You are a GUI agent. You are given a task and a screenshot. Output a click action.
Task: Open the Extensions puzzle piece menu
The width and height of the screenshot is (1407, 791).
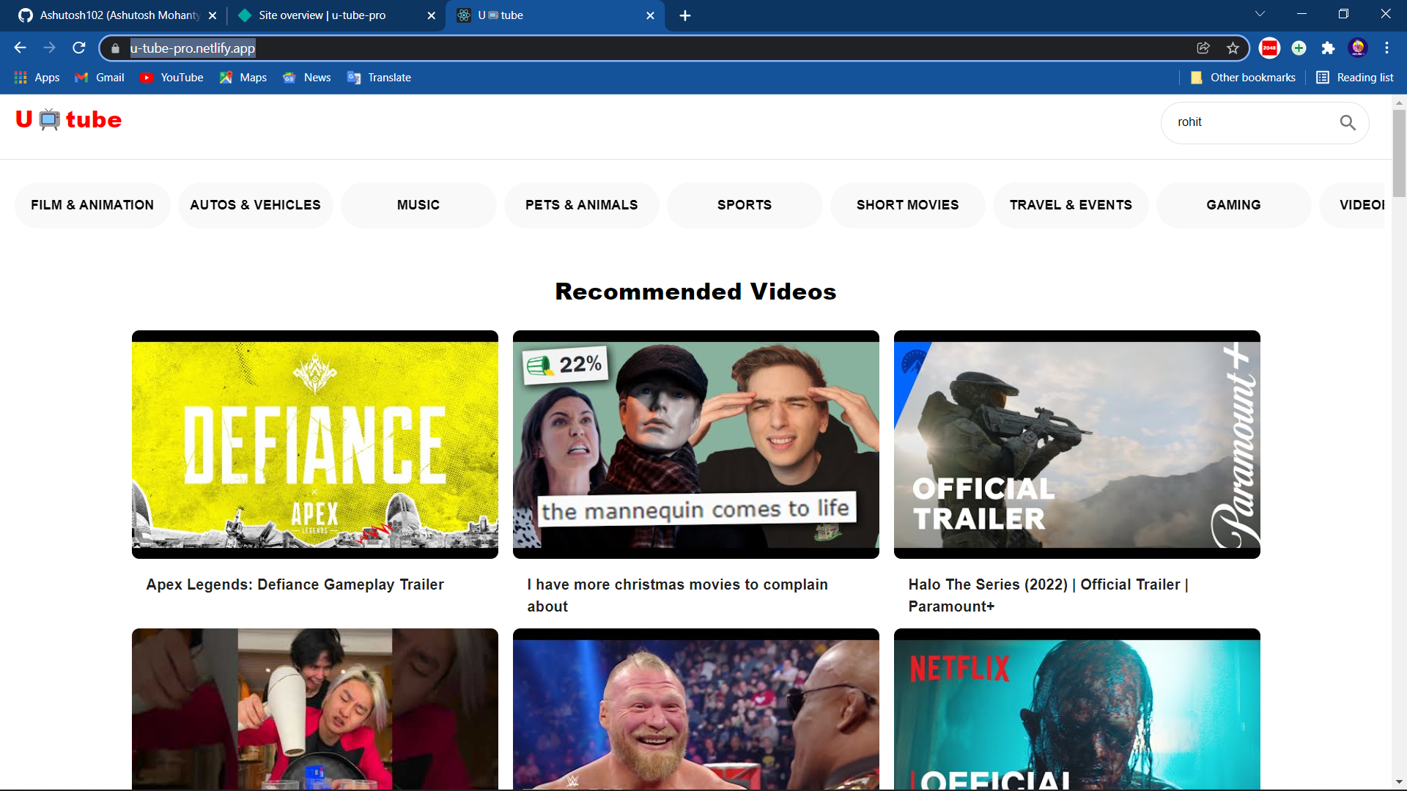pos(1328,48)
